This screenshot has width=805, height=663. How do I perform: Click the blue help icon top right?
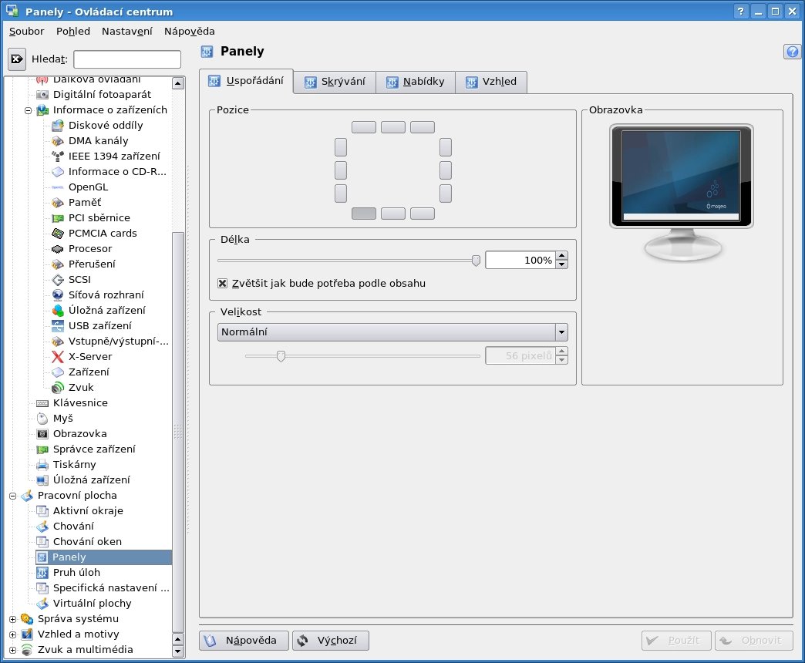click(x=792, y=52)
